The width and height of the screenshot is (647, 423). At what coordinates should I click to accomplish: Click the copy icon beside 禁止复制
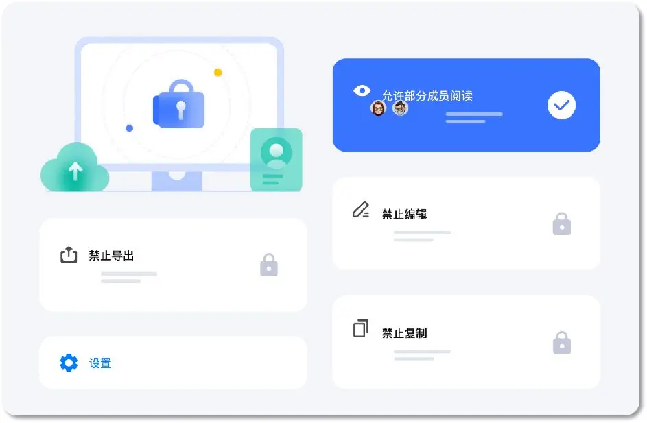point(361,328)
